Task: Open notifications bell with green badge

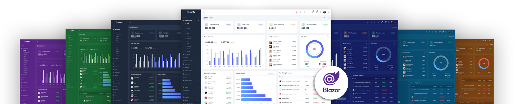Action: pyautogui.click(x=317, y=12)
